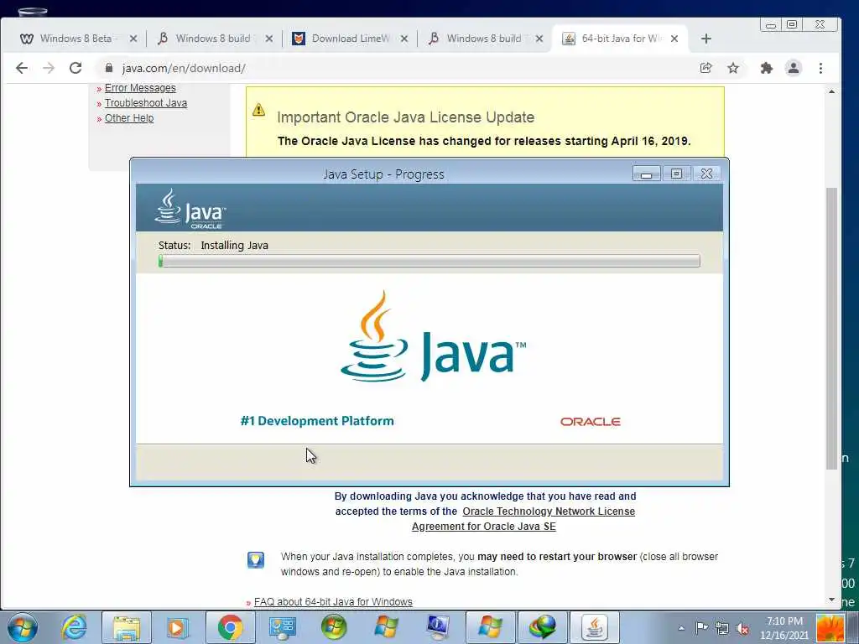Go forward in the Chrome browser

coord(49,68)
